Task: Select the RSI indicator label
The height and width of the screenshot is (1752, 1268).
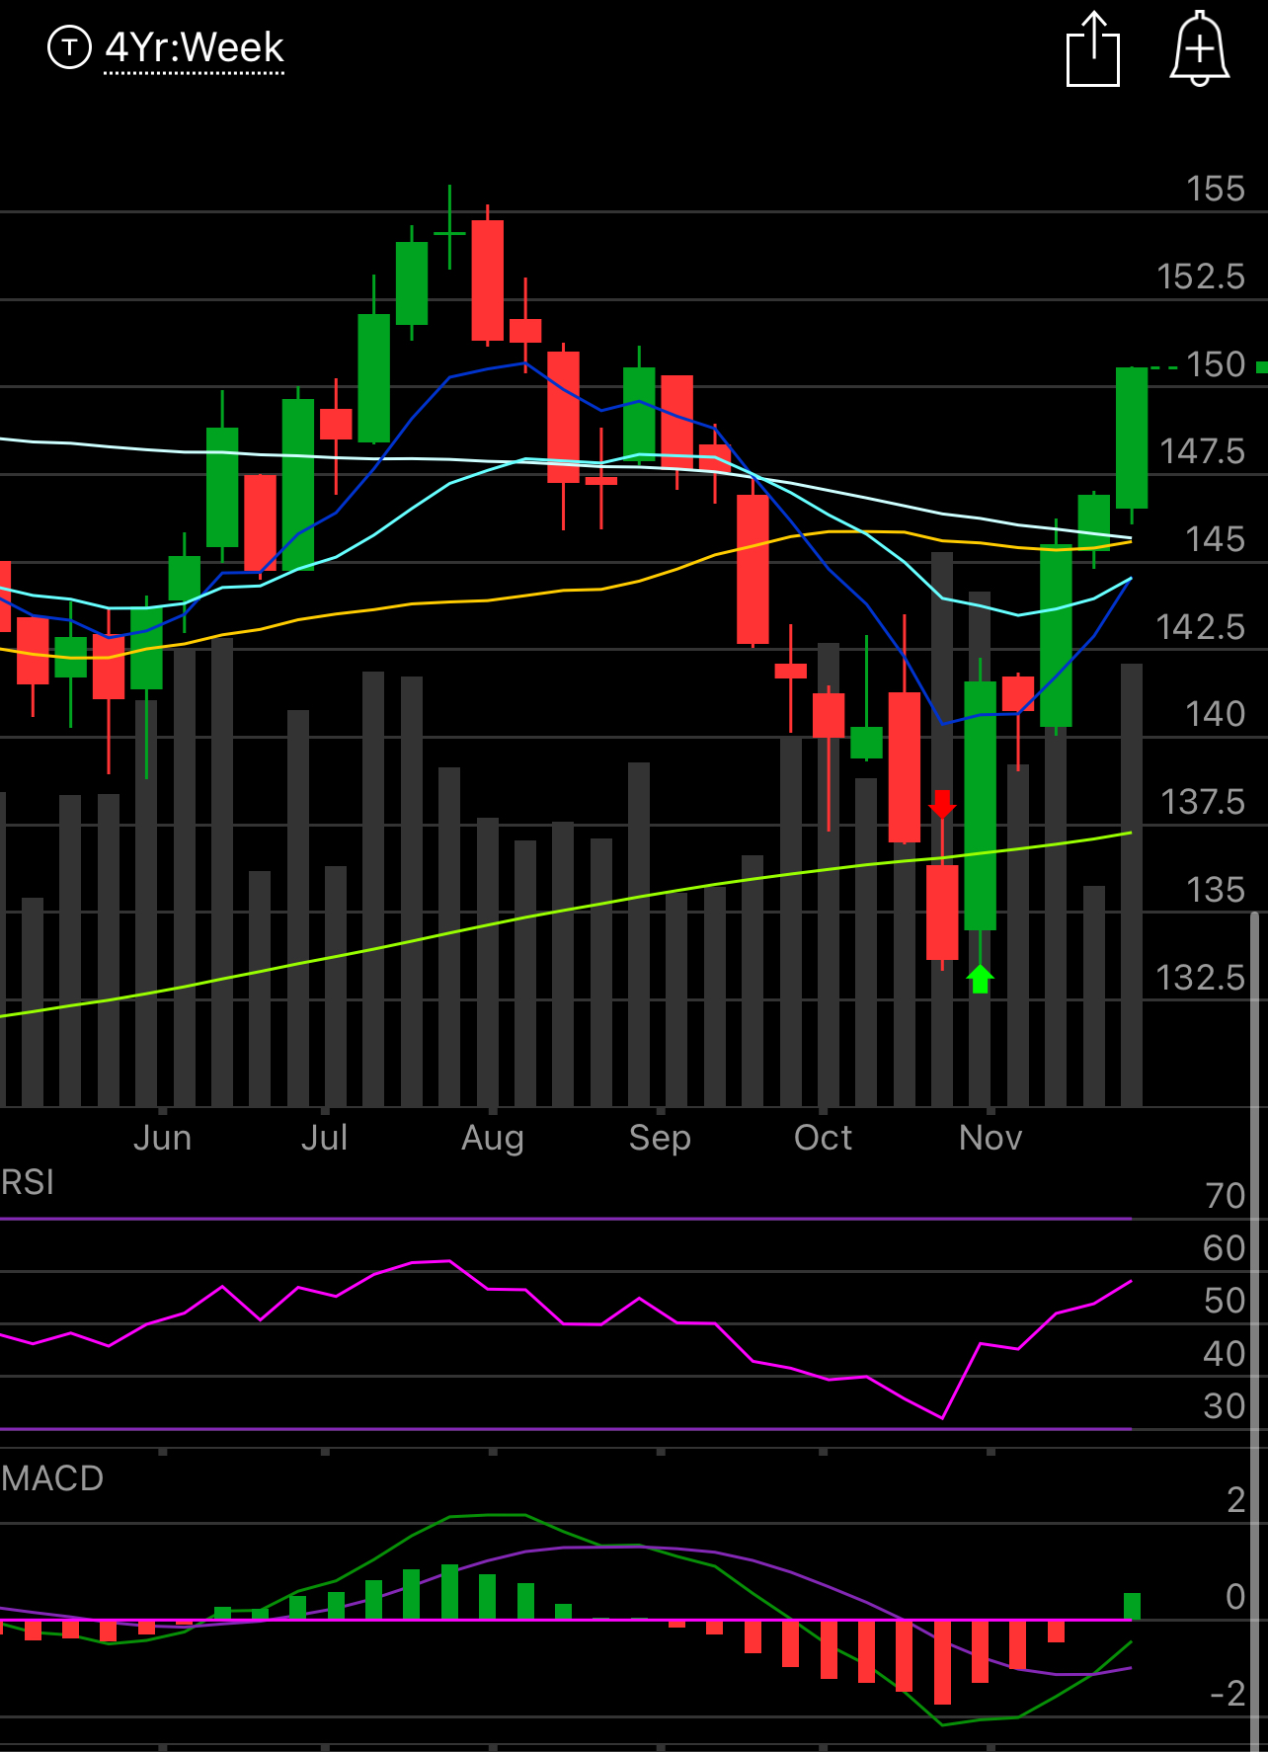Action: point(28,1182)
